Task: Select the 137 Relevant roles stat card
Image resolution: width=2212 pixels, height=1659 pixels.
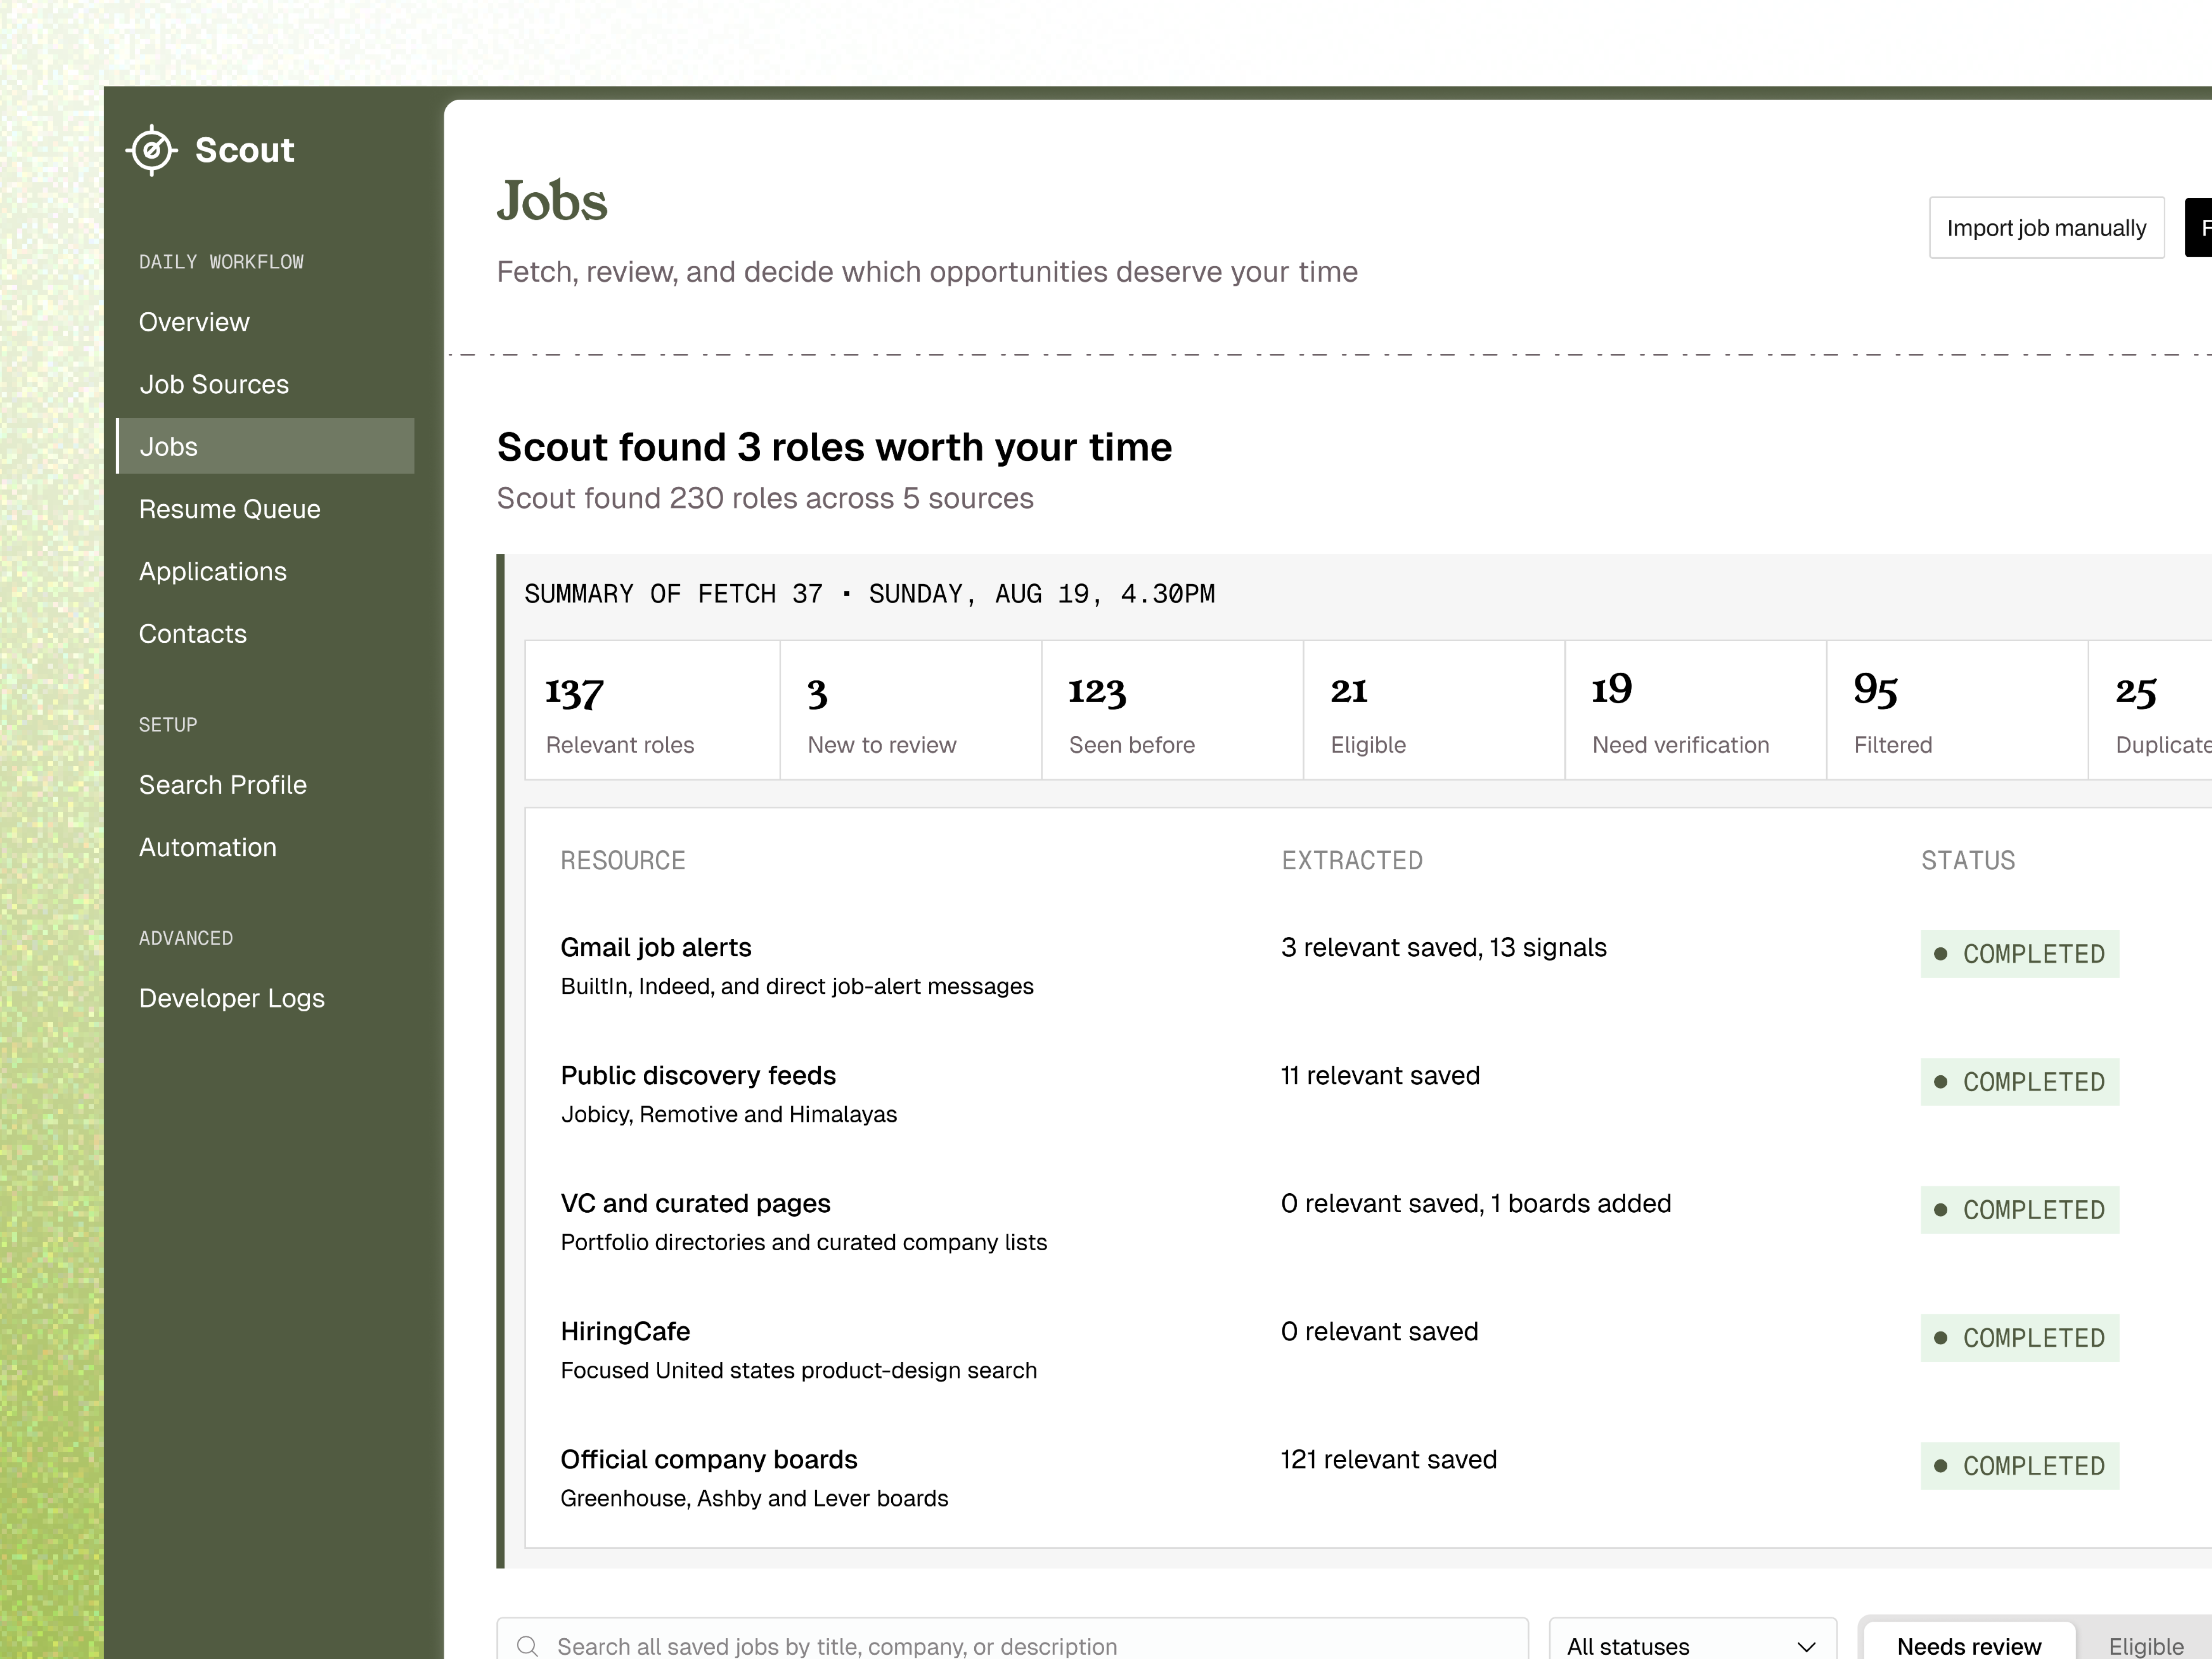Action: pyautogui.click(x=653, y=710)
